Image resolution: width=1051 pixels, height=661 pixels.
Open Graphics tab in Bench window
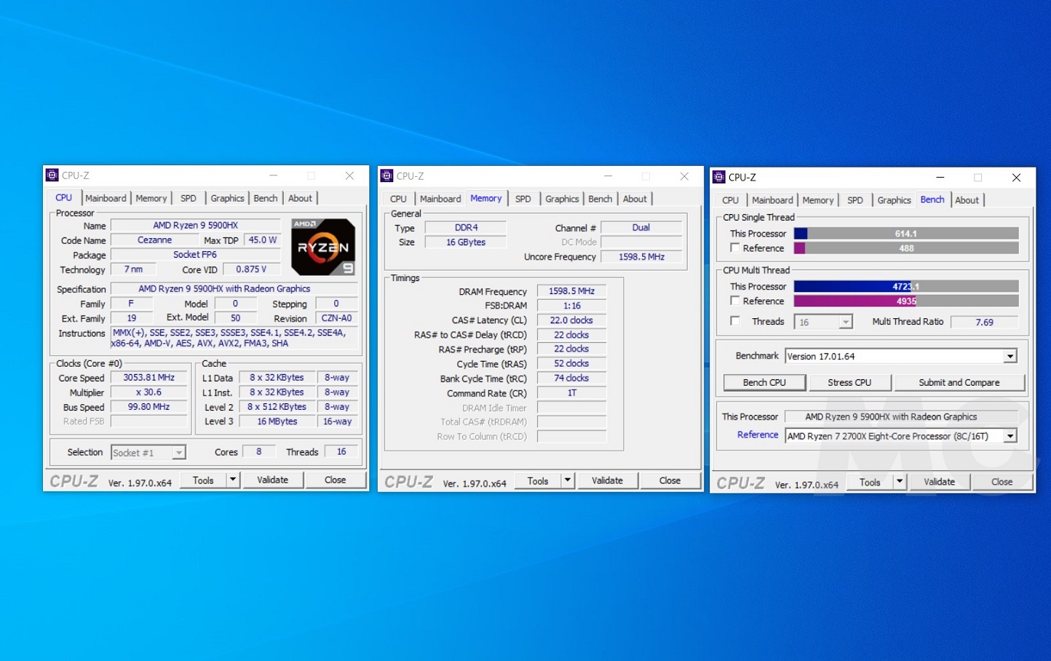pyautogui.click(x=894, y=200)
